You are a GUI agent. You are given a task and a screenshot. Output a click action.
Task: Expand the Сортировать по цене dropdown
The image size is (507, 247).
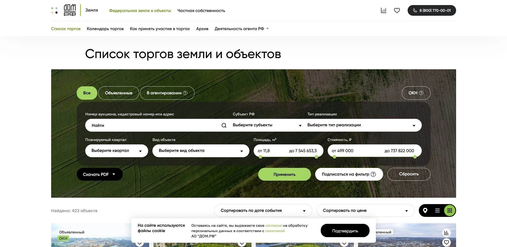pyautogui.click(x=365, y=210)
